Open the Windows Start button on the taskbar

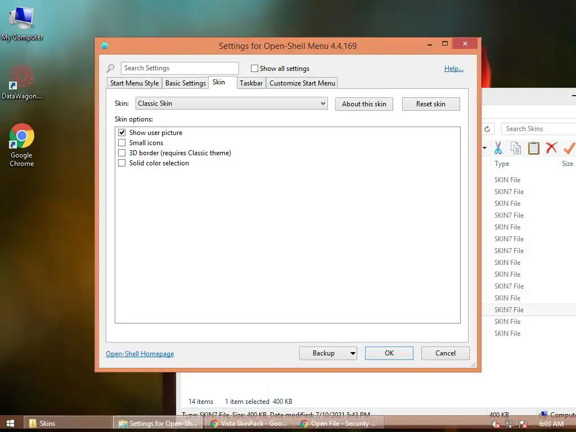point(10,423)
